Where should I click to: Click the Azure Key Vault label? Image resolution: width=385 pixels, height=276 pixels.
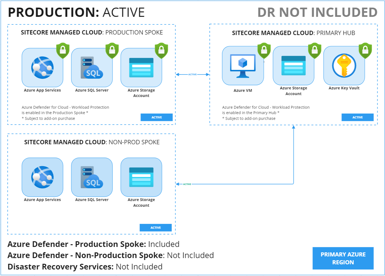(344, 88)
